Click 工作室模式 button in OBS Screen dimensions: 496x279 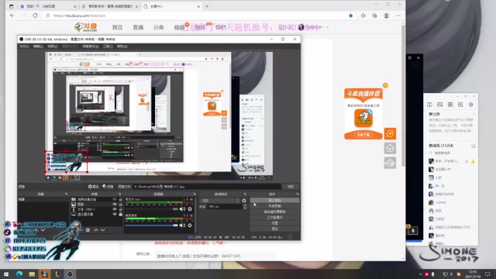point(274,217)
